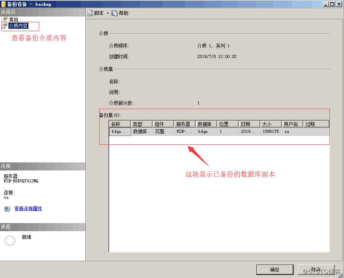
Task: Select the 常规 page
Action: tap(13, 20)
